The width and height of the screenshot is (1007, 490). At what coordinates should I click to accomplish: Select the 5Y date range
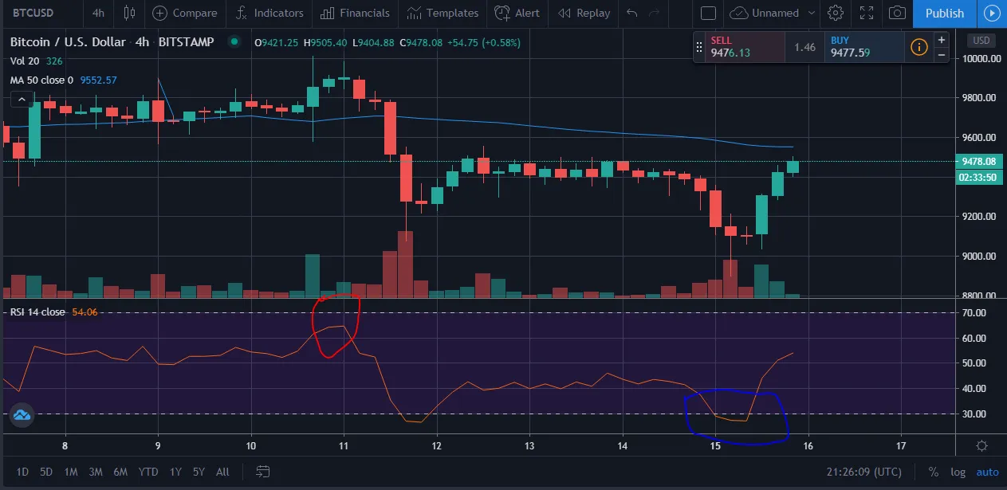coord(199,472)
